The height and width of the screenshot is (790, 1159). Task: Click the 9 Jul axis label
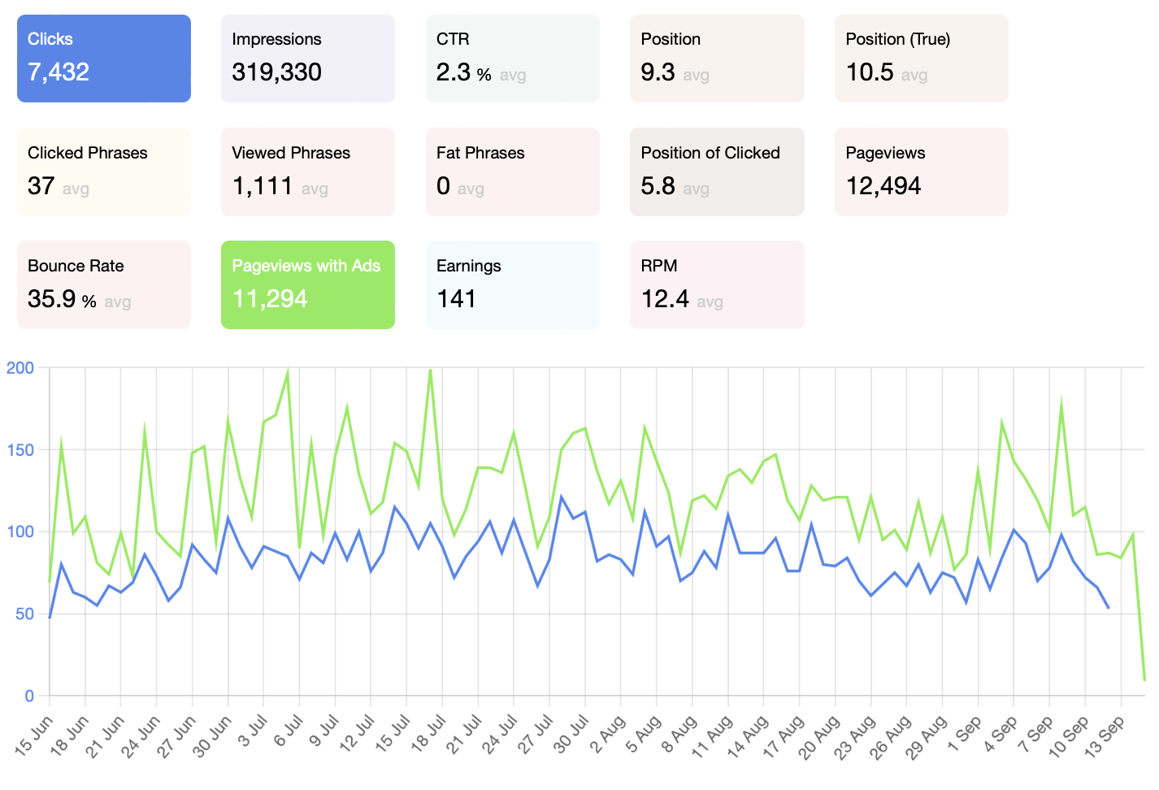coord(323,734)
